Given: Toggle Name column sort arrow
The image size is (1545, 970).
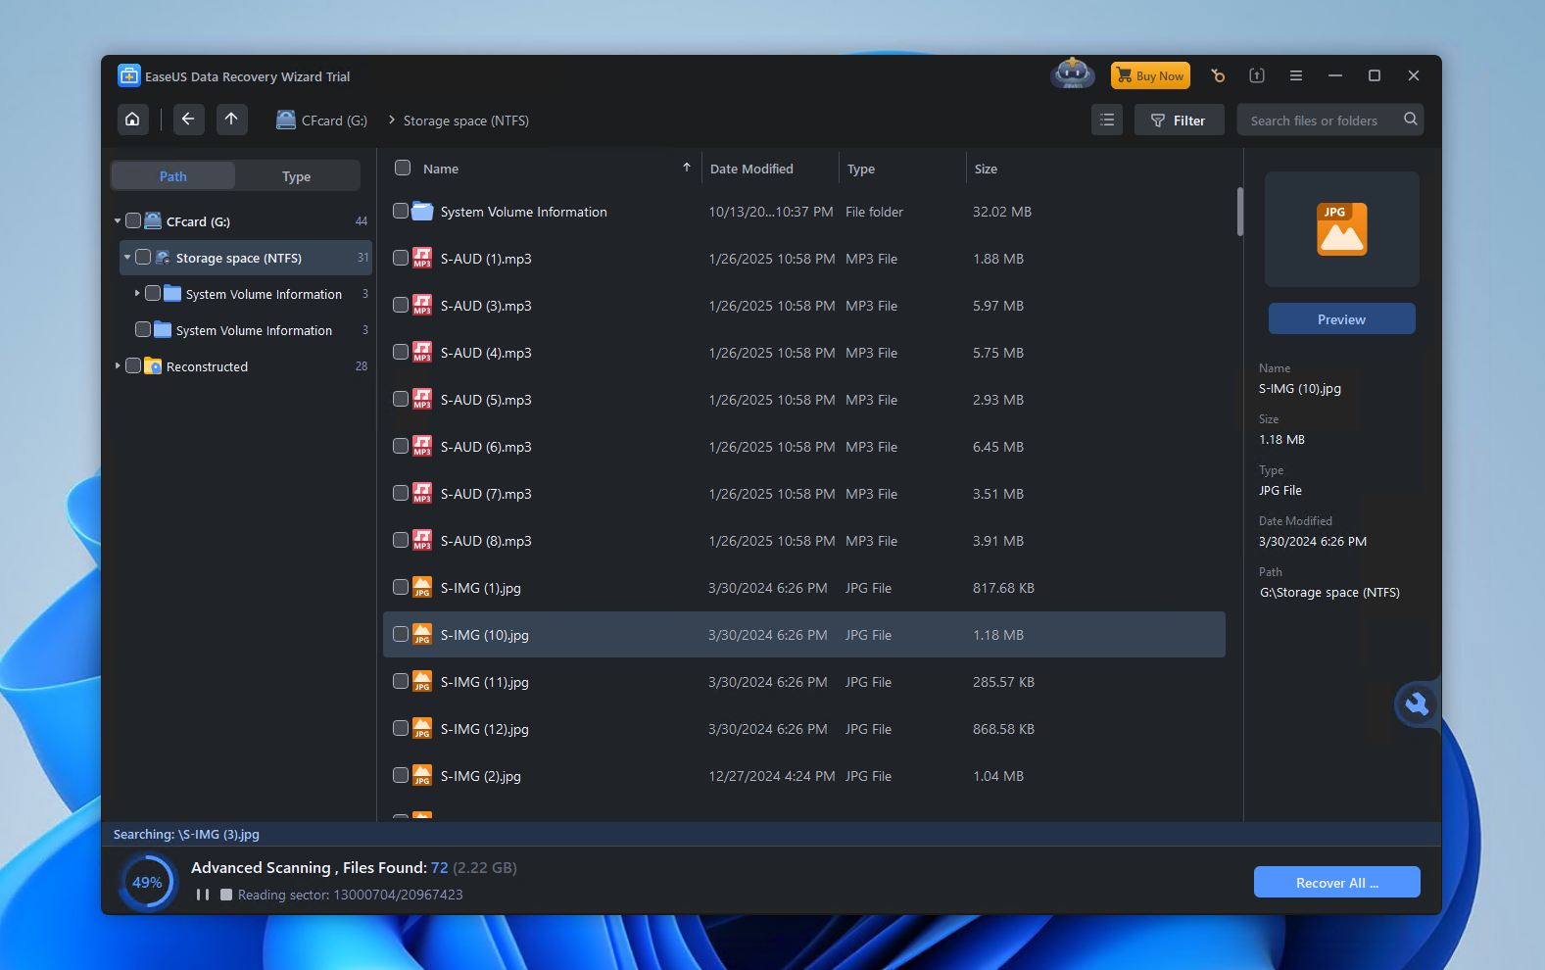Looking at the screenshot, I should tap(687, 168).
